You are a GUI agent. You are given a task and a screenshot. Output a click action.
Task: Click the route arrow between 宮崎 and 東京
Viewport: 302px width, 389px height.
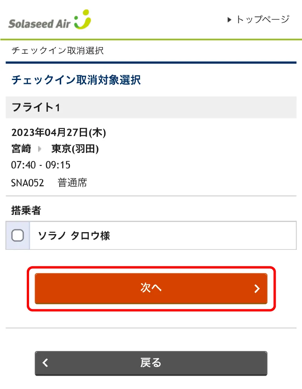pos(40,149)
